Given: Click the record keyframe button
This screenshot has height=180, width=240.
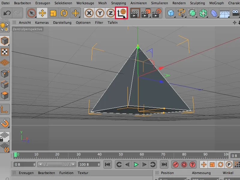Looking at the screenshot, I should coord(175,164).
